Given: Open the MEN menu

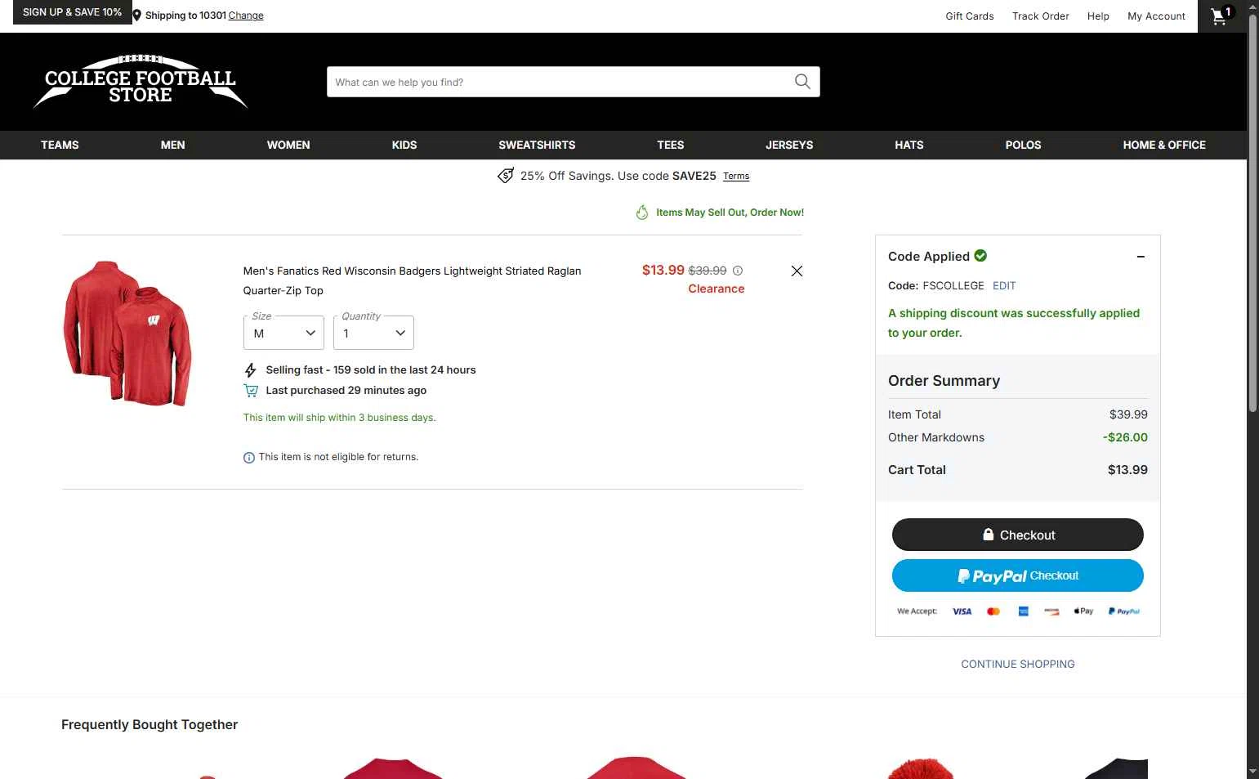Looking at the screenshot, I should [x=172, y=145].
